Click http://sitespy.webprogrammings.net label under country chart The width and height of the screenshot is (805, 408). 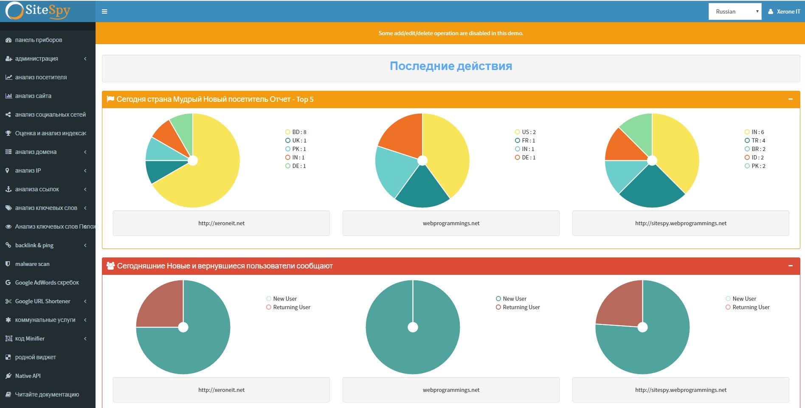[x=681, y=223]
